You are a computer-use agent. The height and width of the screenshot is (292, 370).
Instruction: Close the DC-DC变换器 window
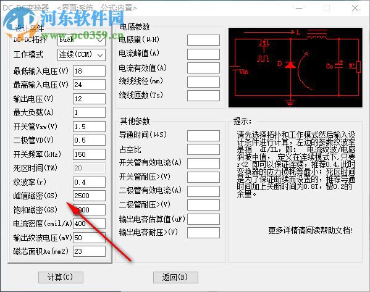pyautogui.click(x=355, y=8)
